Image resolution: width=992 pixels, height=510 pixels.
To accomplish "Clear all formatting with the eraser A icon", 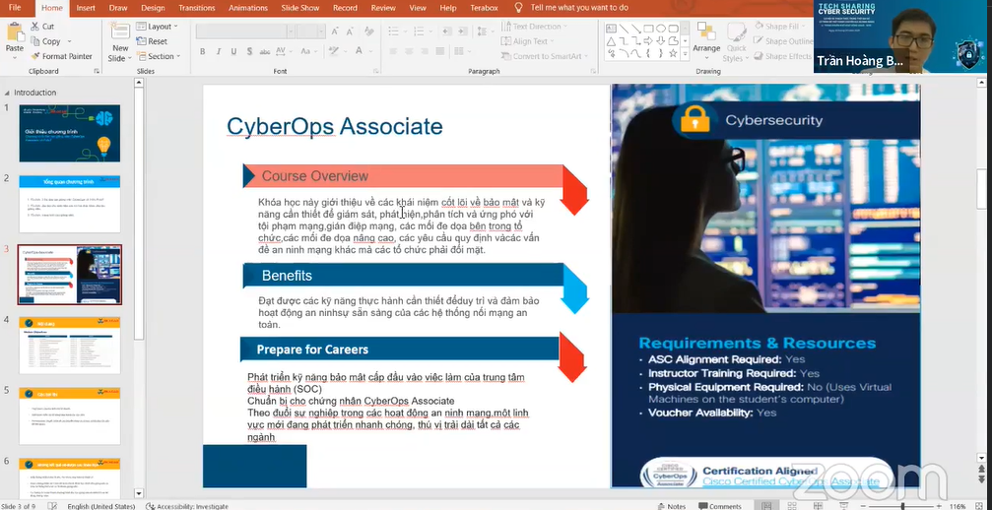I will tap(369, 31).
